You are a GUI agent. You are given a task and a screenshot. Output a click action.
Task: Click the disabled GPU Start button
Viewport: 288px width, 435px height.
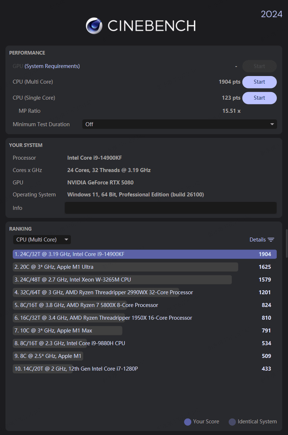point(259,66)
